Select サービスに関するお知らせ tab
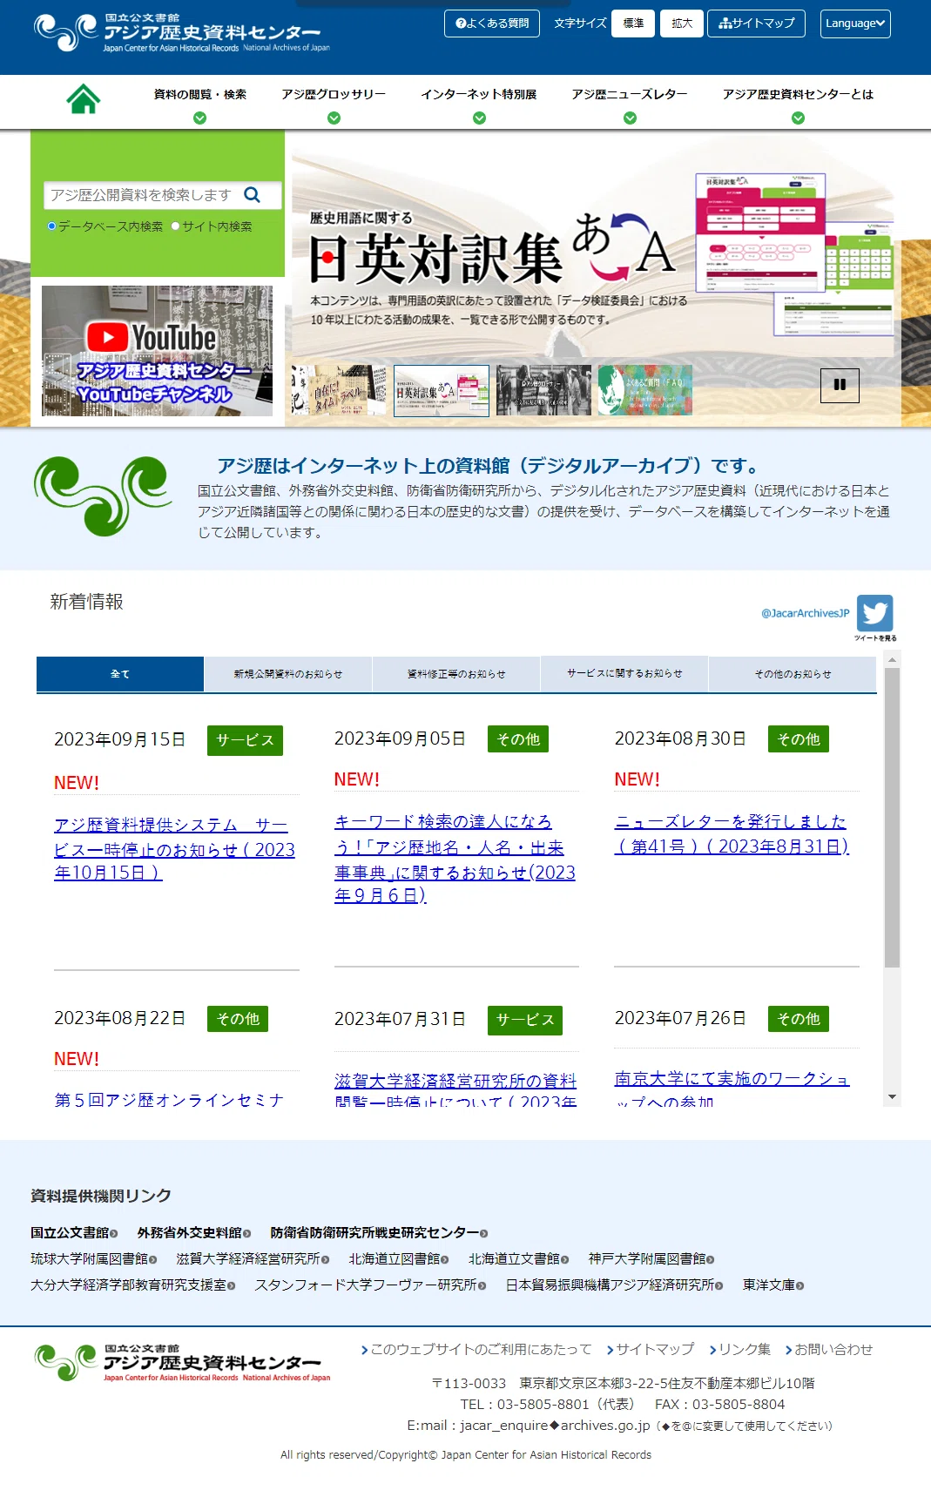The width and height of the screenshot is (931, 1497). pyautogui.click(x=624, y=674)
